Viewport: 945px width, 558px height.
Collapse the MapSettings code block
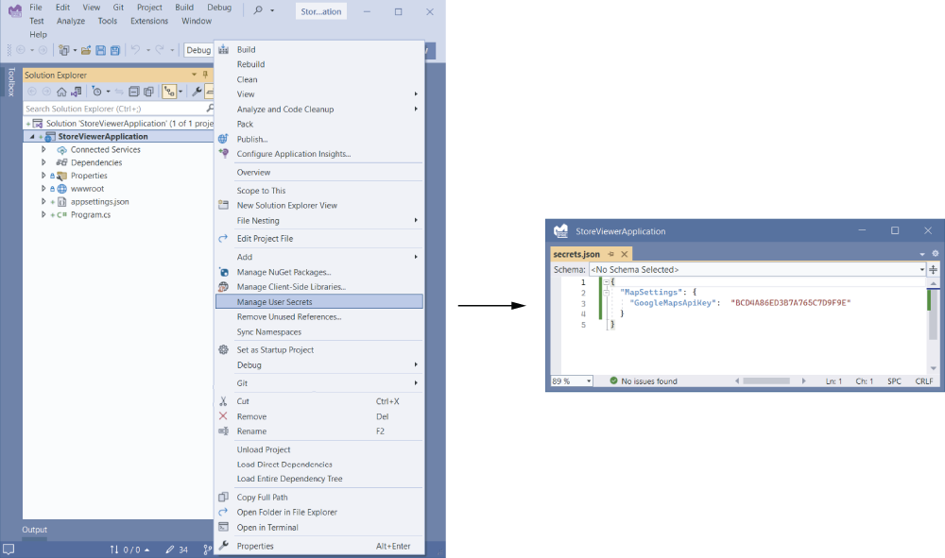click(607, 292)
